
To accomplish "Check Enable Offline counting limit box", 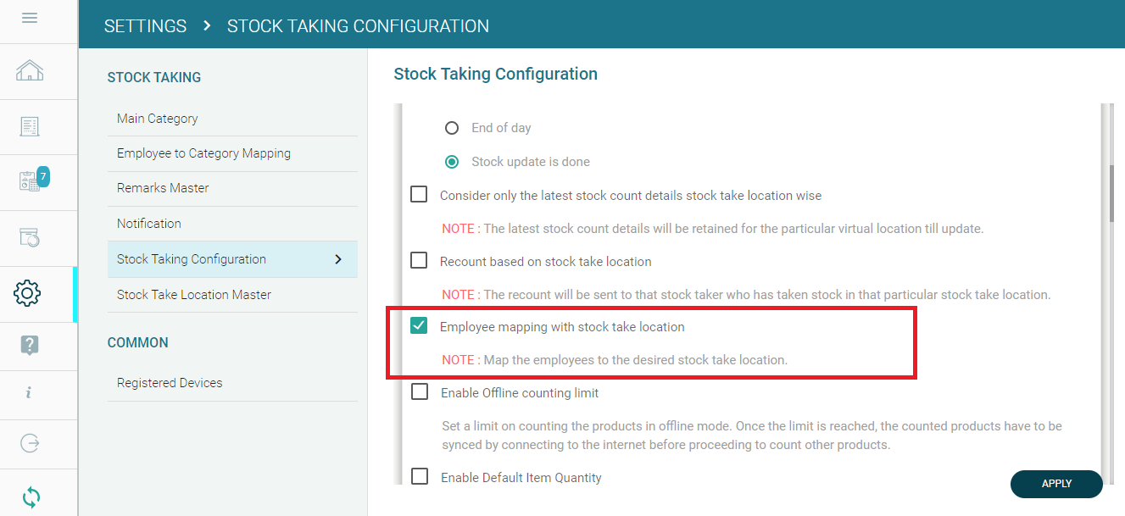I will tap(420, 392).
